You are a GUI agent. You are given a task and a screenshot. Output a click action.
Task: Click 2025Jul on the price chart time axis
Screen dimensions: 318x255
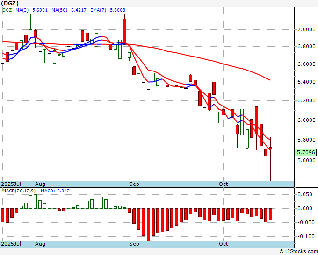coord(11,184)
